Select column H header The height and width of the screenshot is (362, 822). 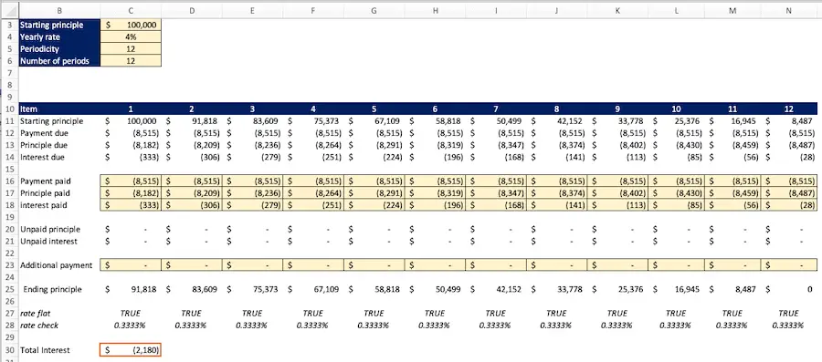435,10
